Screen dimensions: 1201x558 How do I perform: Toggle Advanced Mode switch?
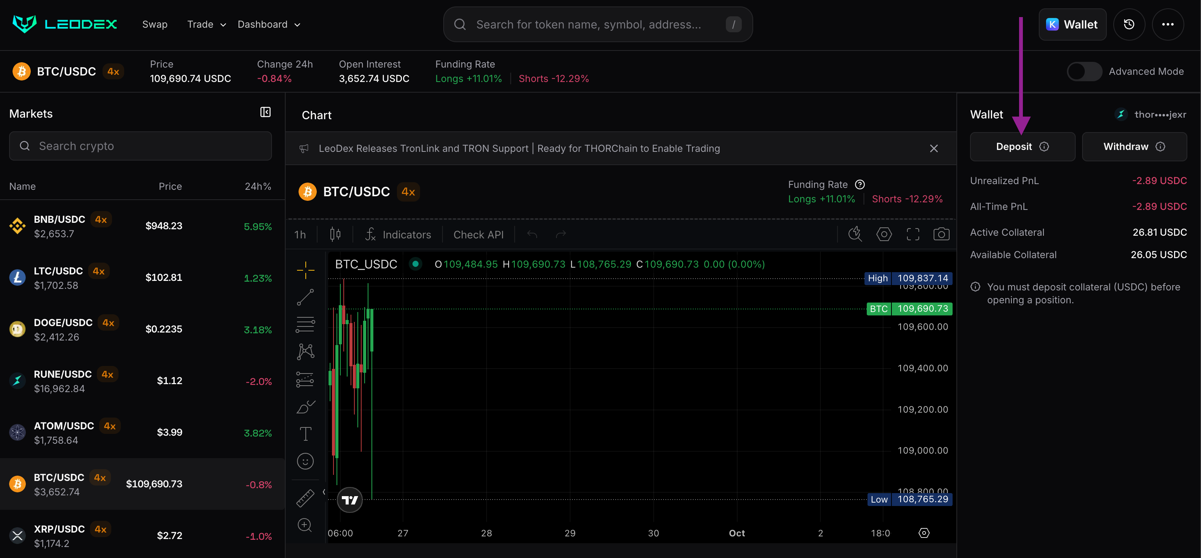[1084, 71]
